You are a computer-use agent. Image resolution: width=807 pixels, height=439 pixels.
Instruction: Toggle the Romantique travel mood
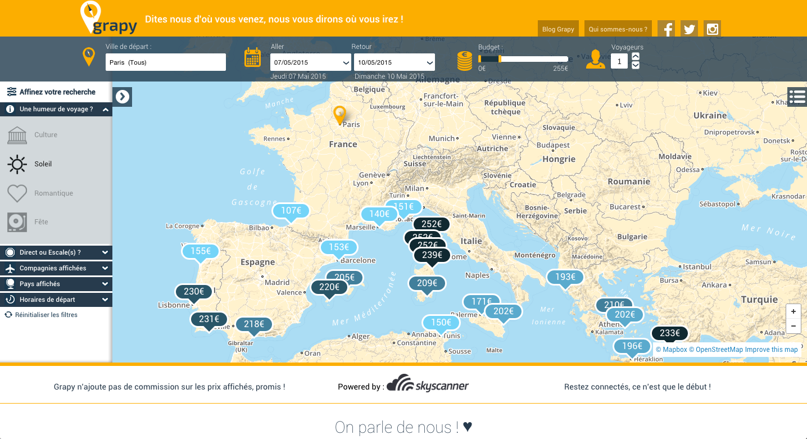click(56, 193)
